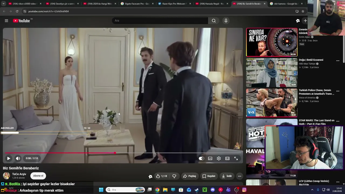Start voice search with the microphone

tap(226, 21)
